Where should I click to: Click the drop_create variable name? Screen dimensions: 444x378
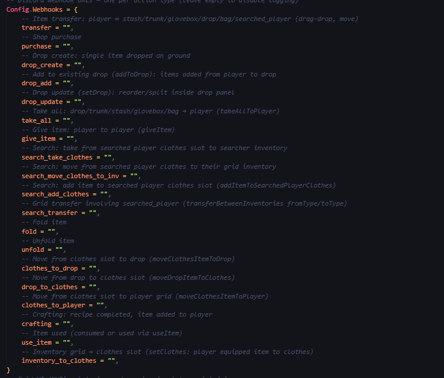coord(41,65)
